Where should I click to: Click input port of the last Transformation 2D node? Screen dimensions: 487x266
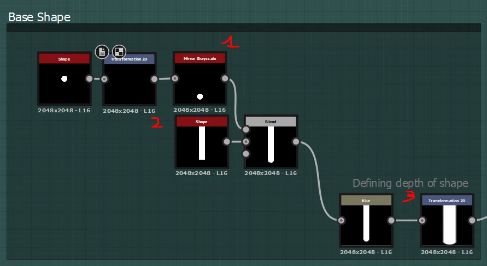[422, 220]
